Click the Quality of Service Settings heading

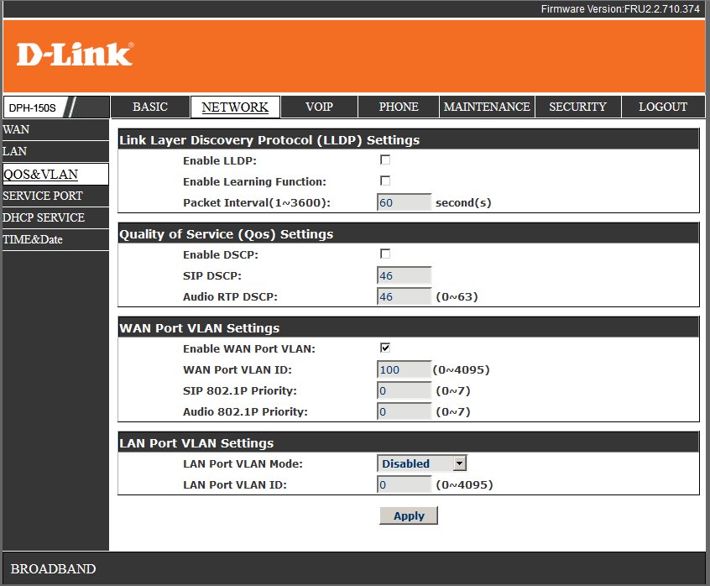coord(226,234)
